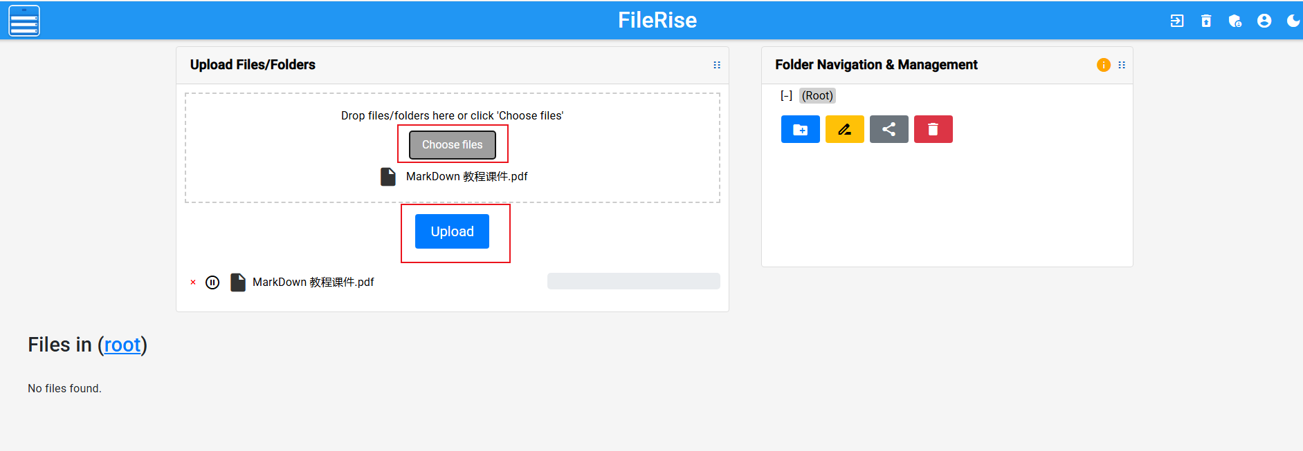Viewport: 1303px width, 451px height.
Task: Click the Choose files button
Action: (453, 145)
